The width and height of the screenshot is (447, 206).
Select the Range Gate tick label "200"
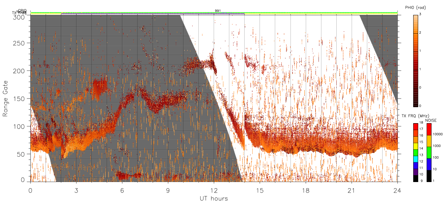coord(19,71)
